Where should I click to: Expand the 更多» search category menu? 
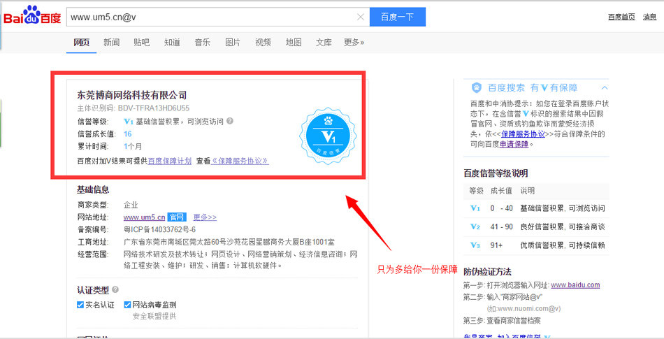pyautogui.click(x=354, y=43)
